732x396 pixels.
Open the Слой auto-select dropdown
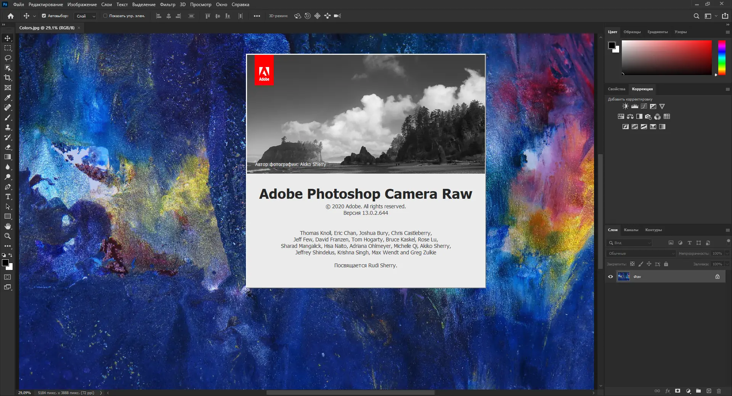pos(86,16)
